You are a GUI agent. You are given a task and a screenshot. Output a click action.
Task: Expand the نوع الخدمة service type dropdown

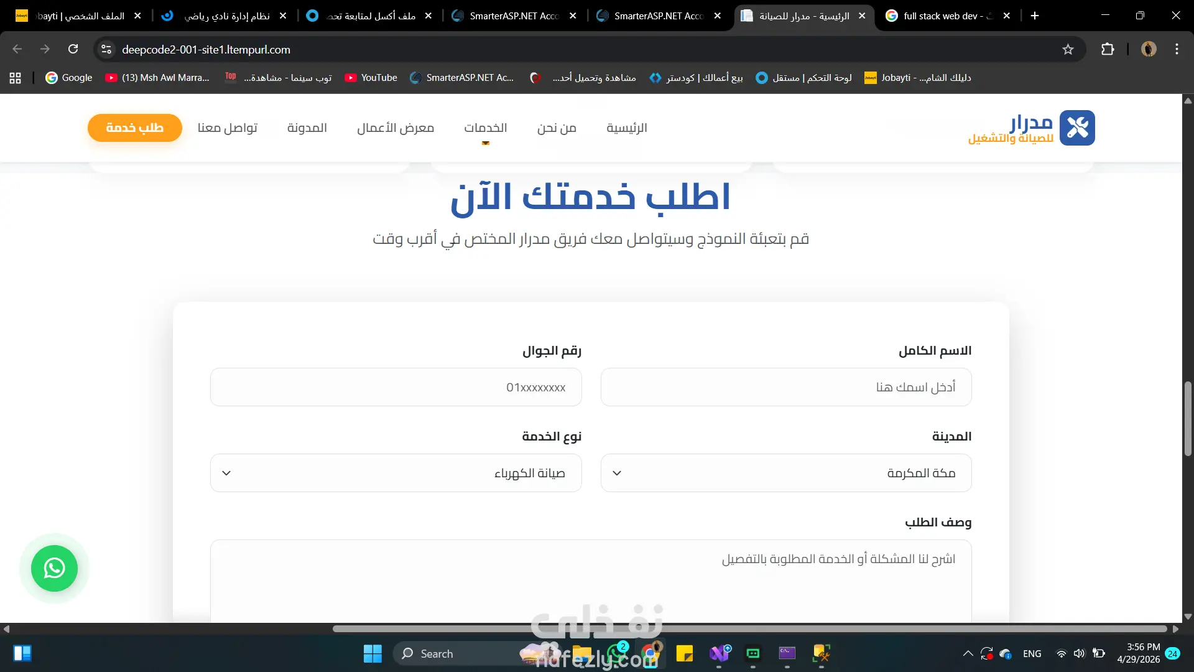(x=396, y=473)
